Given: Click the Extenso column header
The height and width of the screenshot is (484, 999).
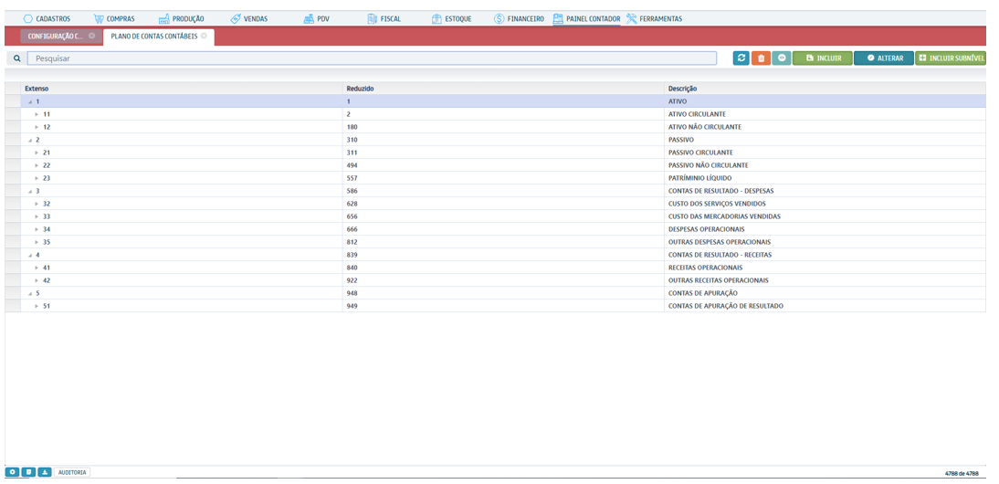Looking at the screenshot, I should click(182, 89).
